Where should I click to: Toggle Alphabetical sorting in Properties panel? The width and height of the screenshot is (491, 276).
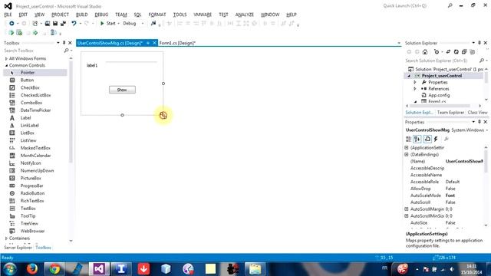coord(417,140)
